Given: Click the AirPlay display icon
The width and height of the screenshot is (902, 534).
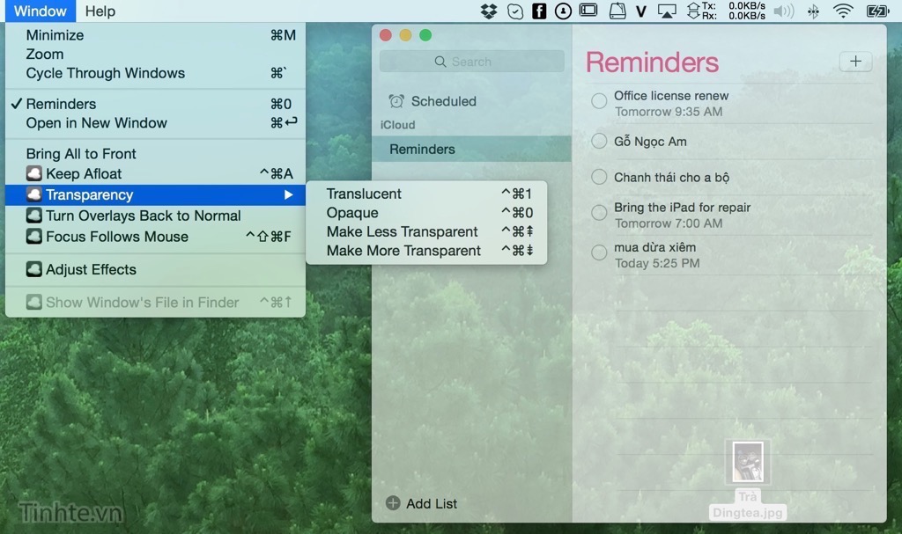Looking at the screenshot, I should (668, 11).
